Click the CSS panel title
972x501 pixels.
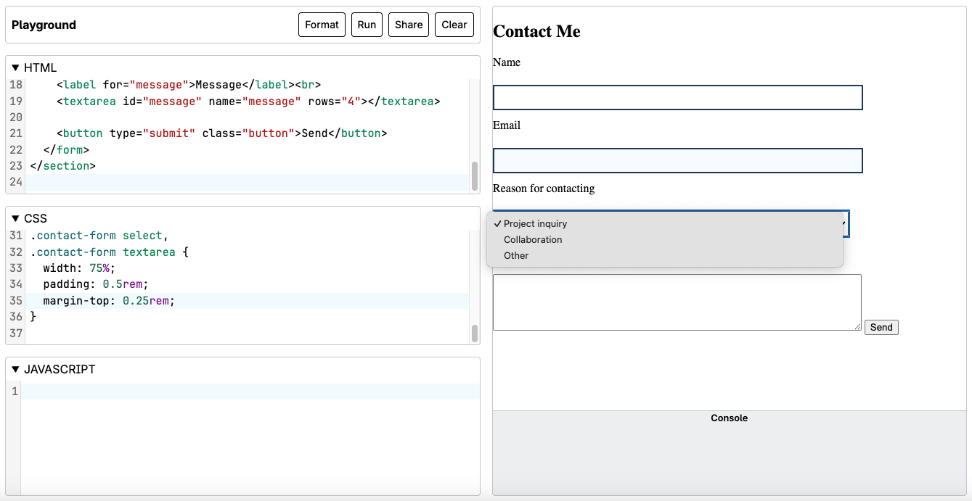point(36,219)
